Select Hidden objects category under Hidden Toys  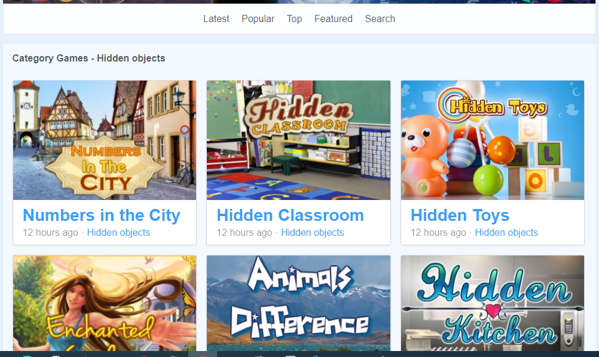pyautogui.click(x=506, y=233)
